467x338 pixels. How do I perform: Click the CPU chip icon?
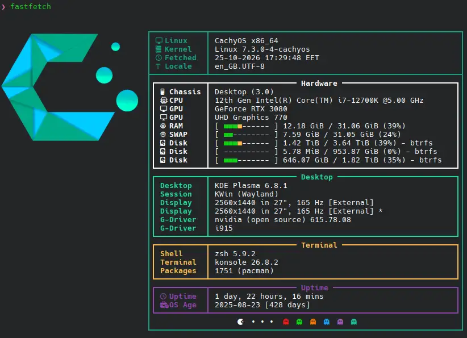164,101
